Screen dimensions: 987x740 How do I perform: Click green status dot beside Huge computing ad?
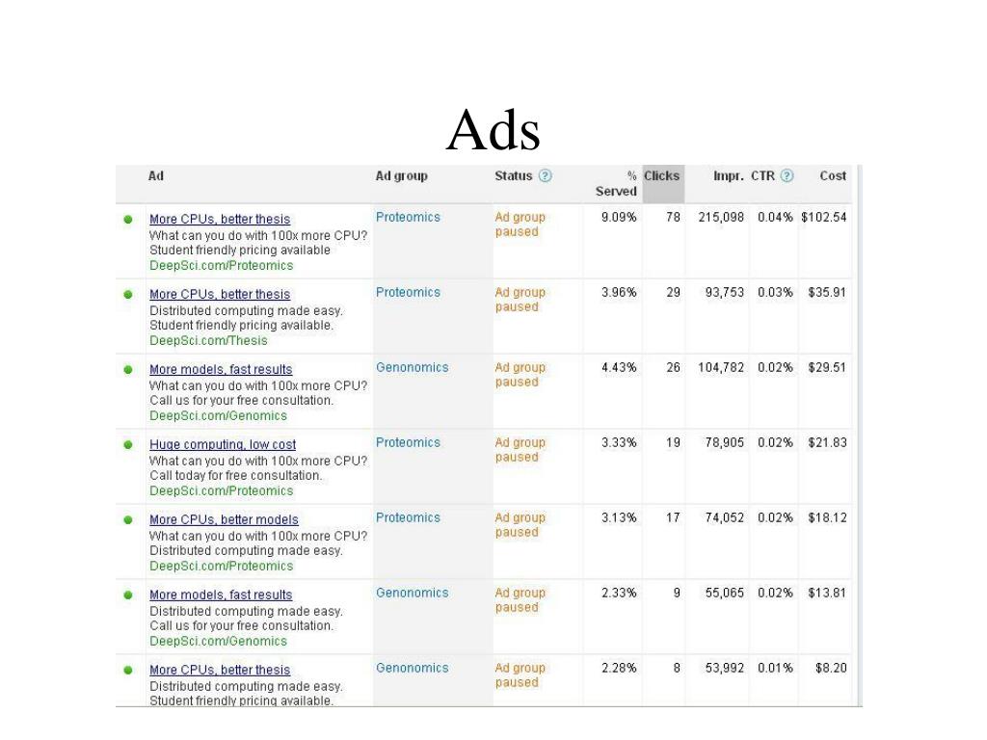pos(128,445)
